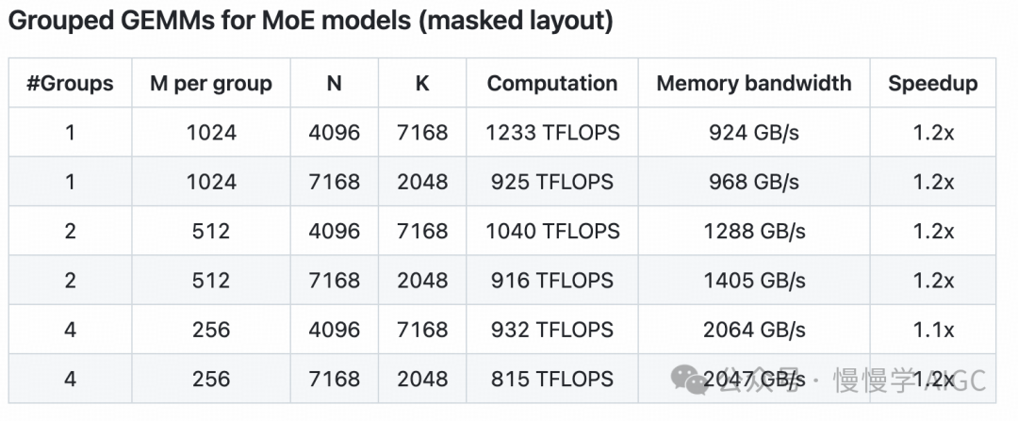1018x421 pixels.
Task: Click the 925 TFLOPS computation cell
Action: (552, 182)
